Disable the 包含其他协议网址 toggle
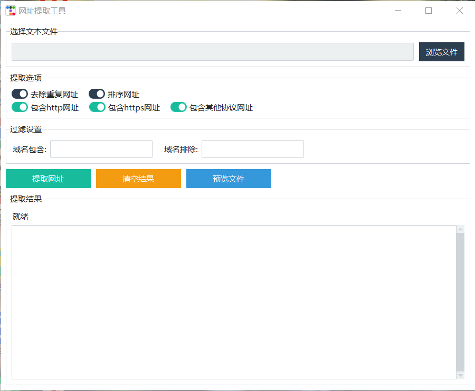Viewport: 475px width, 391px height. click(178, 107)
